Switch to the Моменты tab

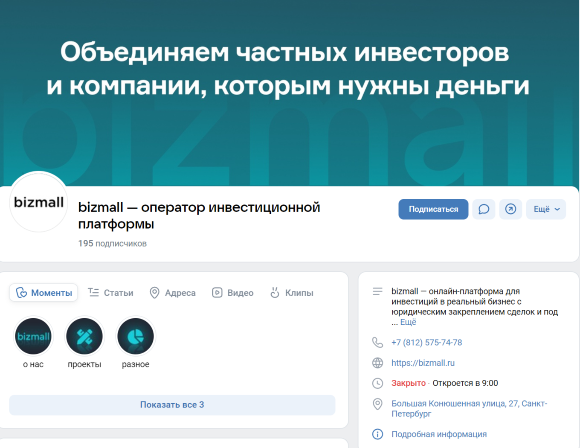43,293
